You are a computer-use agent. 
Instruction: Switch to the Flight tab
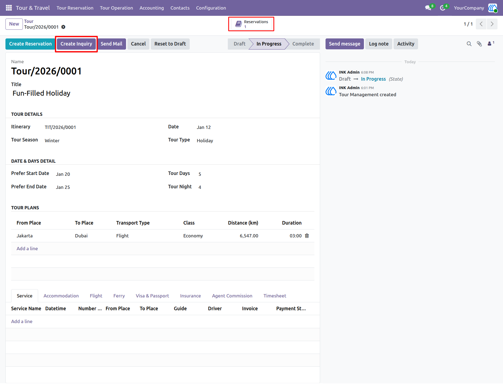96,296
